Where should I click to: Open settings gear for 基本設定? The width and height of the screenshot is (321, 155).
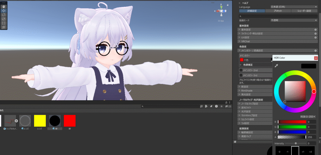click(315, 30)
